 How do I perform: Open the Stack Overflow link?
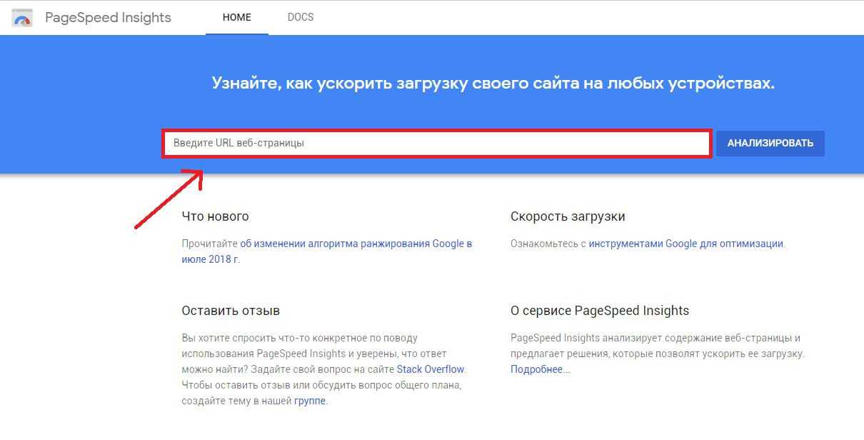[430, 369]
